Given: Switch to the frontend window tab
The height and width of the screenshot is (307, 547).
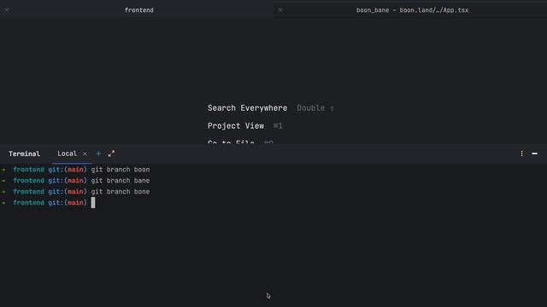Looking at the screenshot, I should [138, 10].
